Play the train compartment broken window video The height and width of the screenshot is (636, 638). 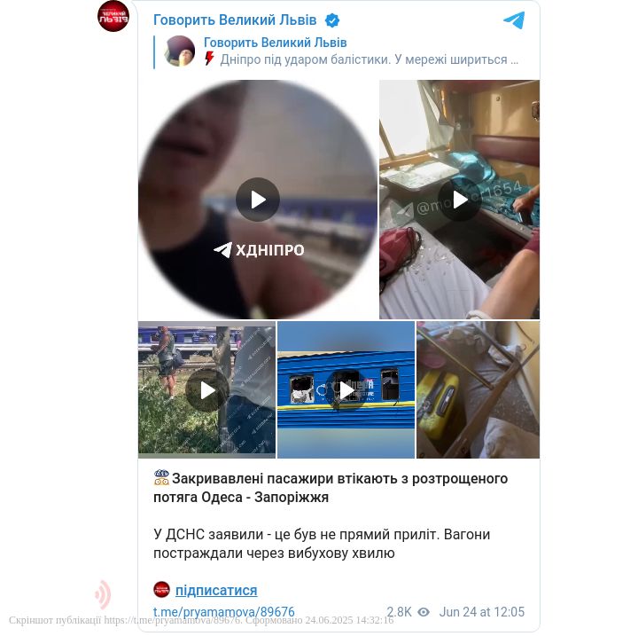pos(459,200)
